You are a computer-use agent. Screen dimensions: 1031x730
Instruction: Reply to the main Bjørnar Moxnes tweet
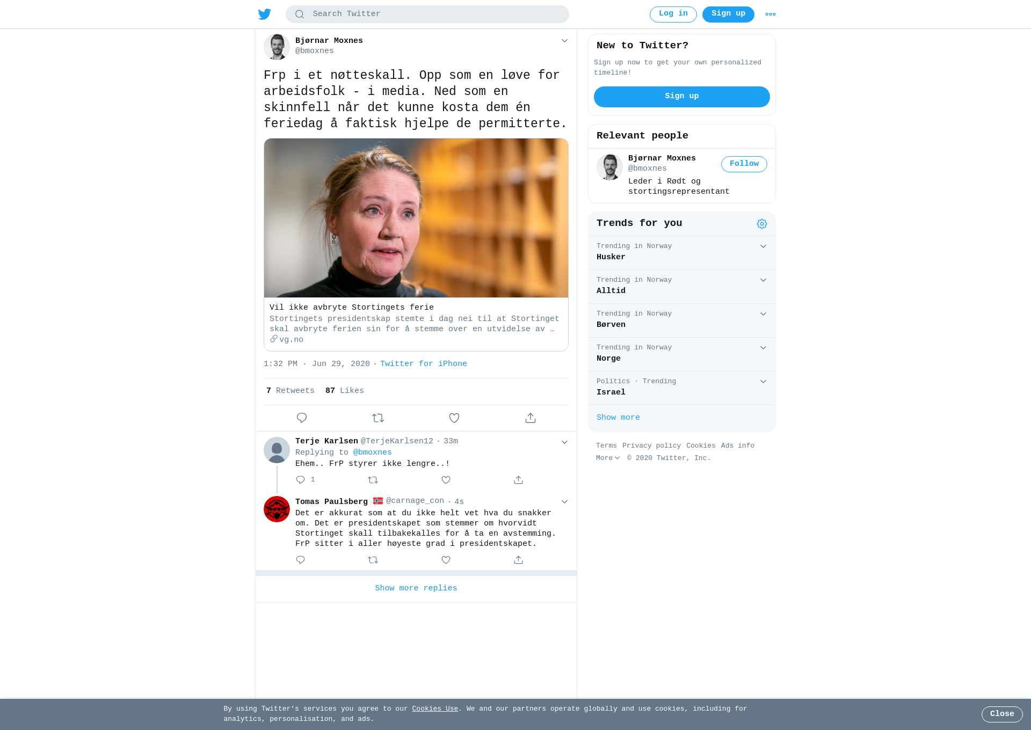302,418
